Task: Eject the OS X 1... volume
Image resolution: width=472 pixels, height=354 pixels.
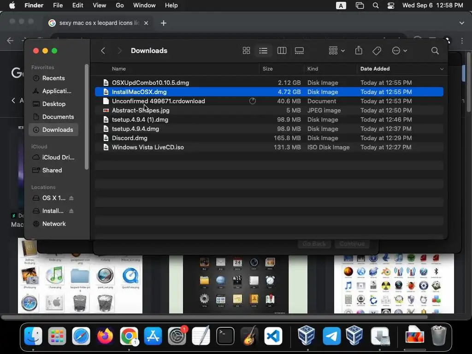Action: pos(71,198)
